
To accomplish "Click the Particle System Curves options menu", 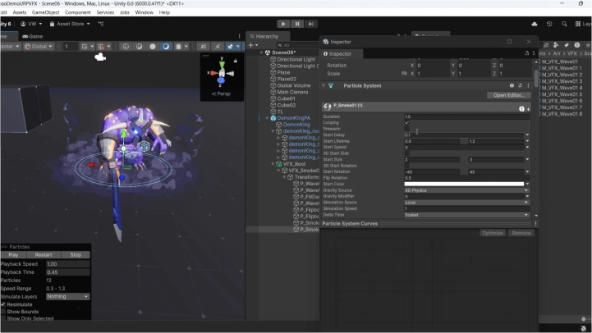I will 535,224.
